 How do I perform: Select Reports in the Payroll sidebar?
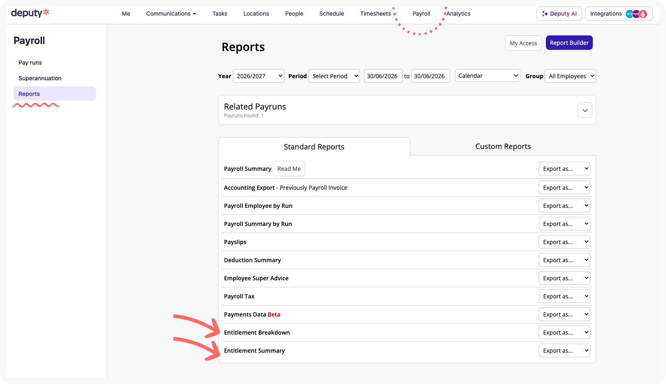(55, 93)
